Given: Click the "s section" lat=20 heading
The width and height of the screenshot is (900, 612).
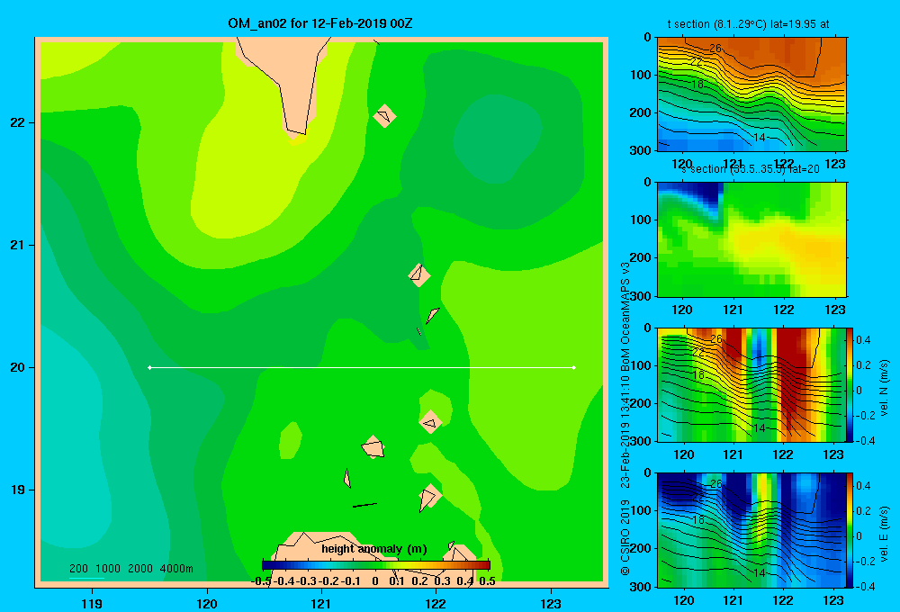Looking at the screenshot, I should (750, 169).
